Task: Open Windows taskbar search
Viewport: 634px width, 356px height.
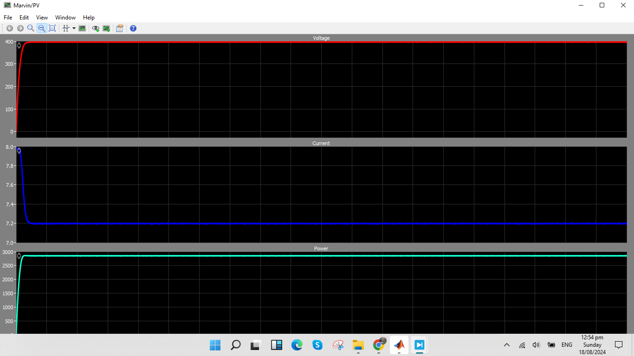Action: [x=235, y=345]
